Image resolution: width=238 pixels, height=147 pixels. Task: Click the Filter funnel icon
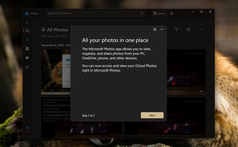(177, 30)
